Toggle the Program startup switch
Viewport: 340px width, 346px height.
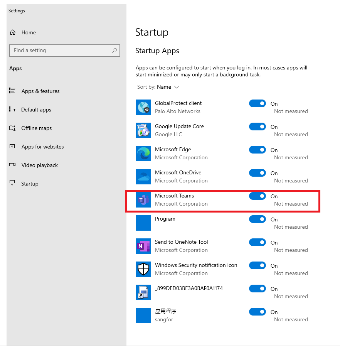pos(258,219)
